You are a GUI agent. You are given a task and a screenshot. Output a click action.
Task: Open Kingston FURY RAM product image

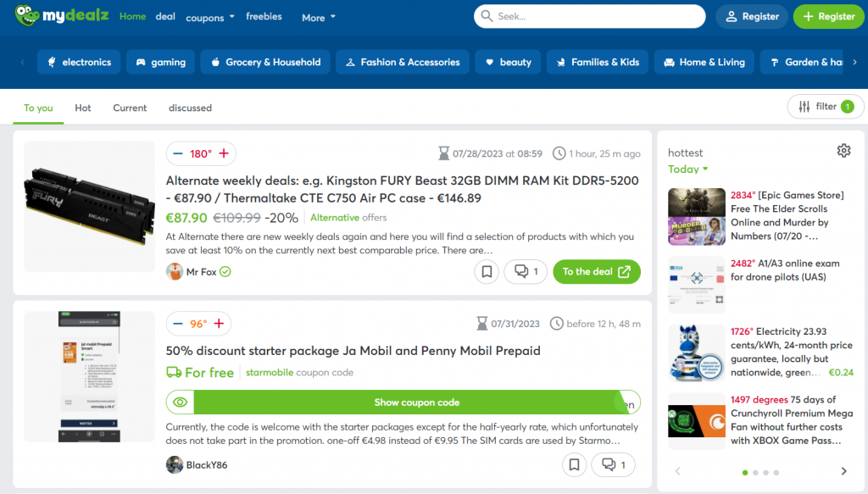click(x=89, y=207)
